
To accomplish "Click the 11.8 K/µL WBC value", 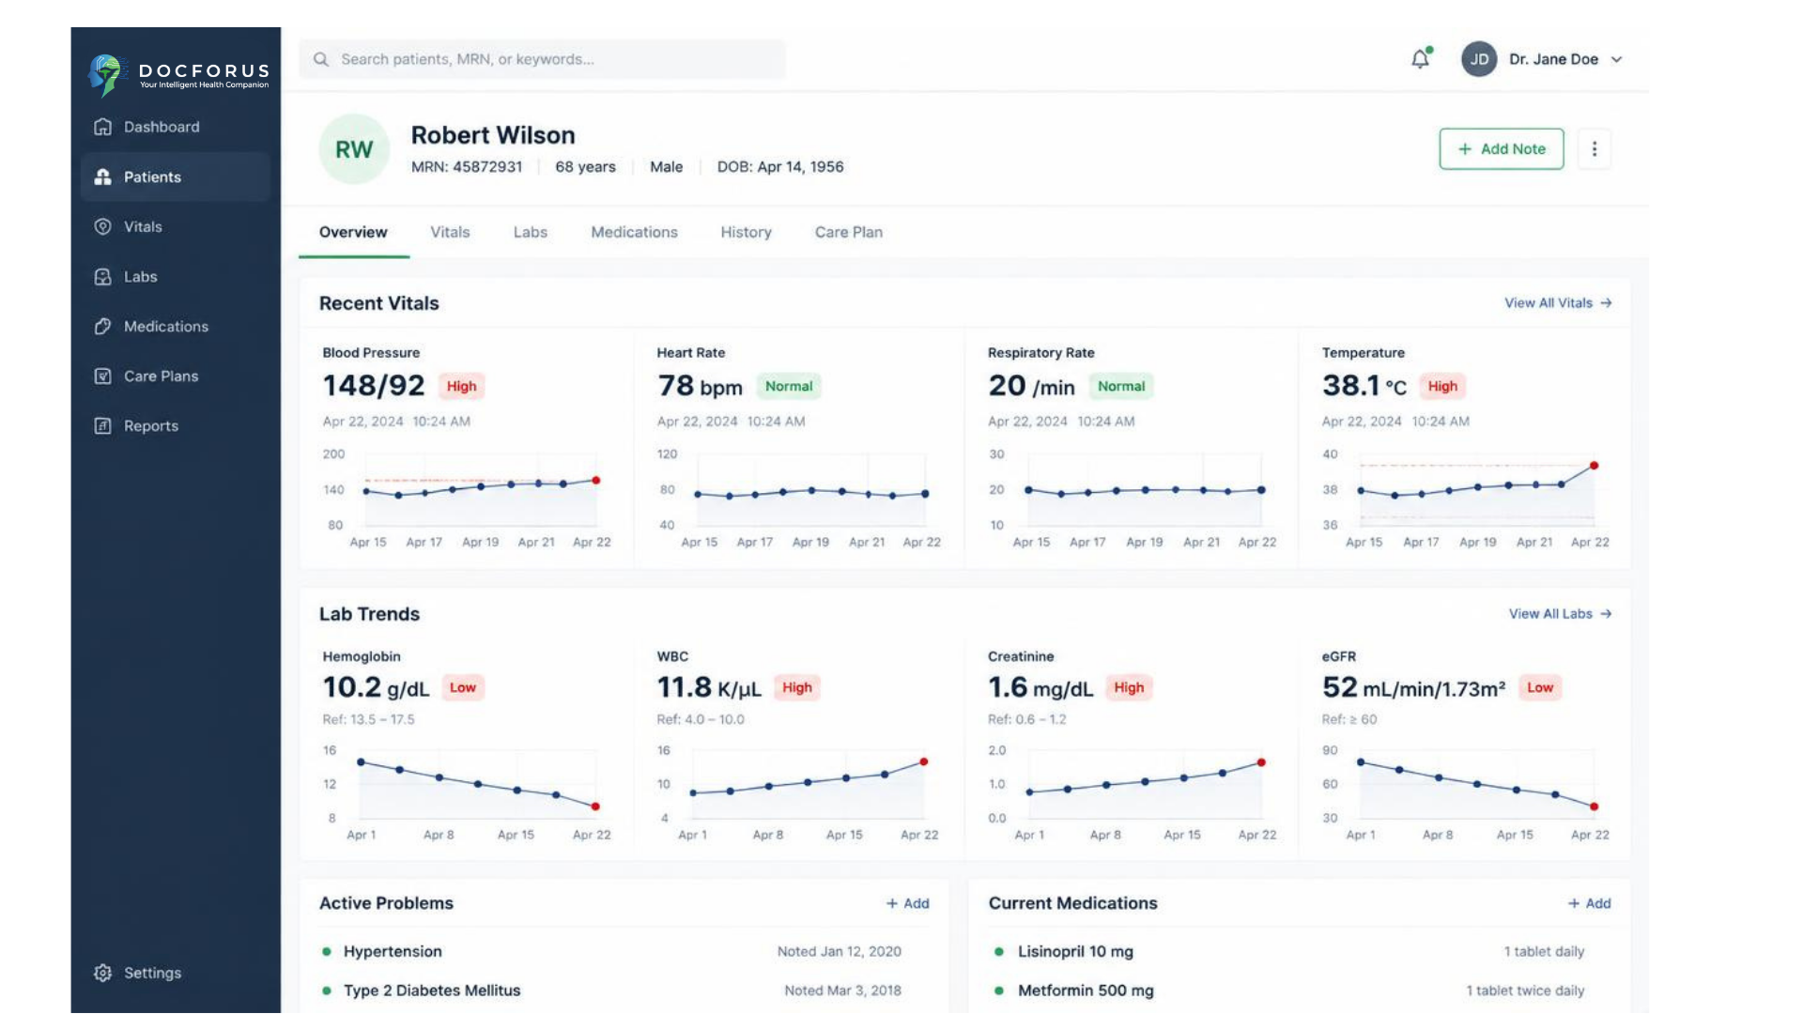I will click(709, 687).
